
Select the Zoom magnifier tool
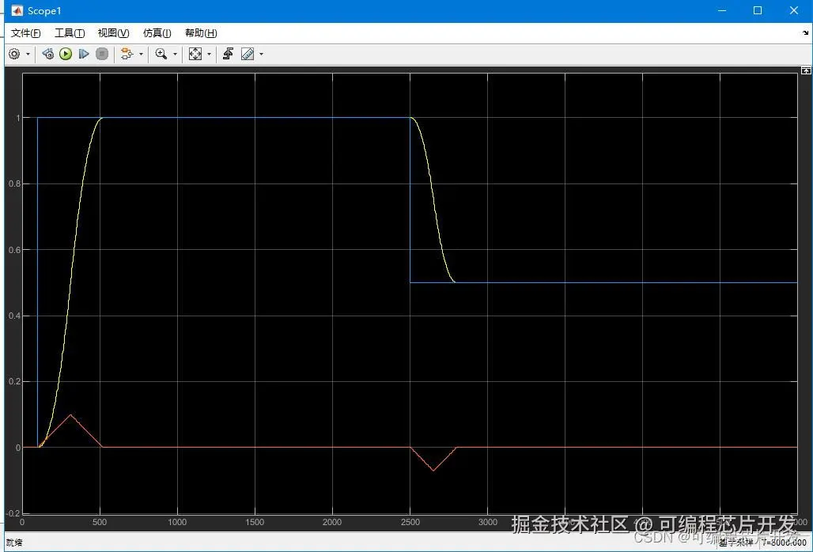click(161, 54)
